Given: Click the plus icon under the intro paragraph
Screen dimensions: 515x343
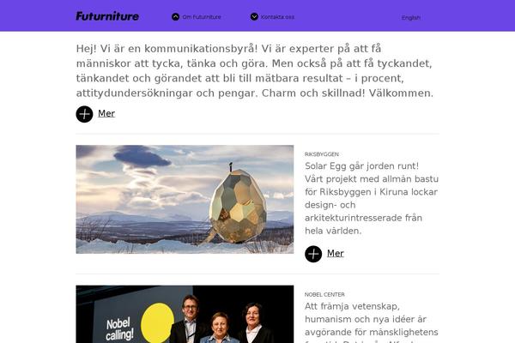Looking at the screenshot, I should [84, 114].
